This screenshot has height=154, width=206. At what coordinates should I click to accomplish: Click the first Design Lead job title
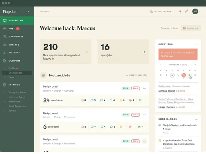[x=50, y=87]
